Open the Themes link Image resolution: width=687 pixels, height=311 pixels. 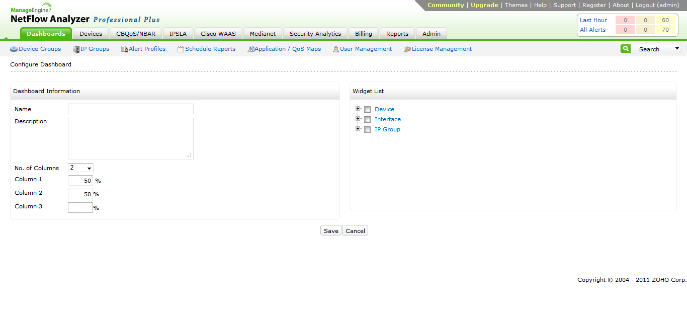[x=516, y=5]
